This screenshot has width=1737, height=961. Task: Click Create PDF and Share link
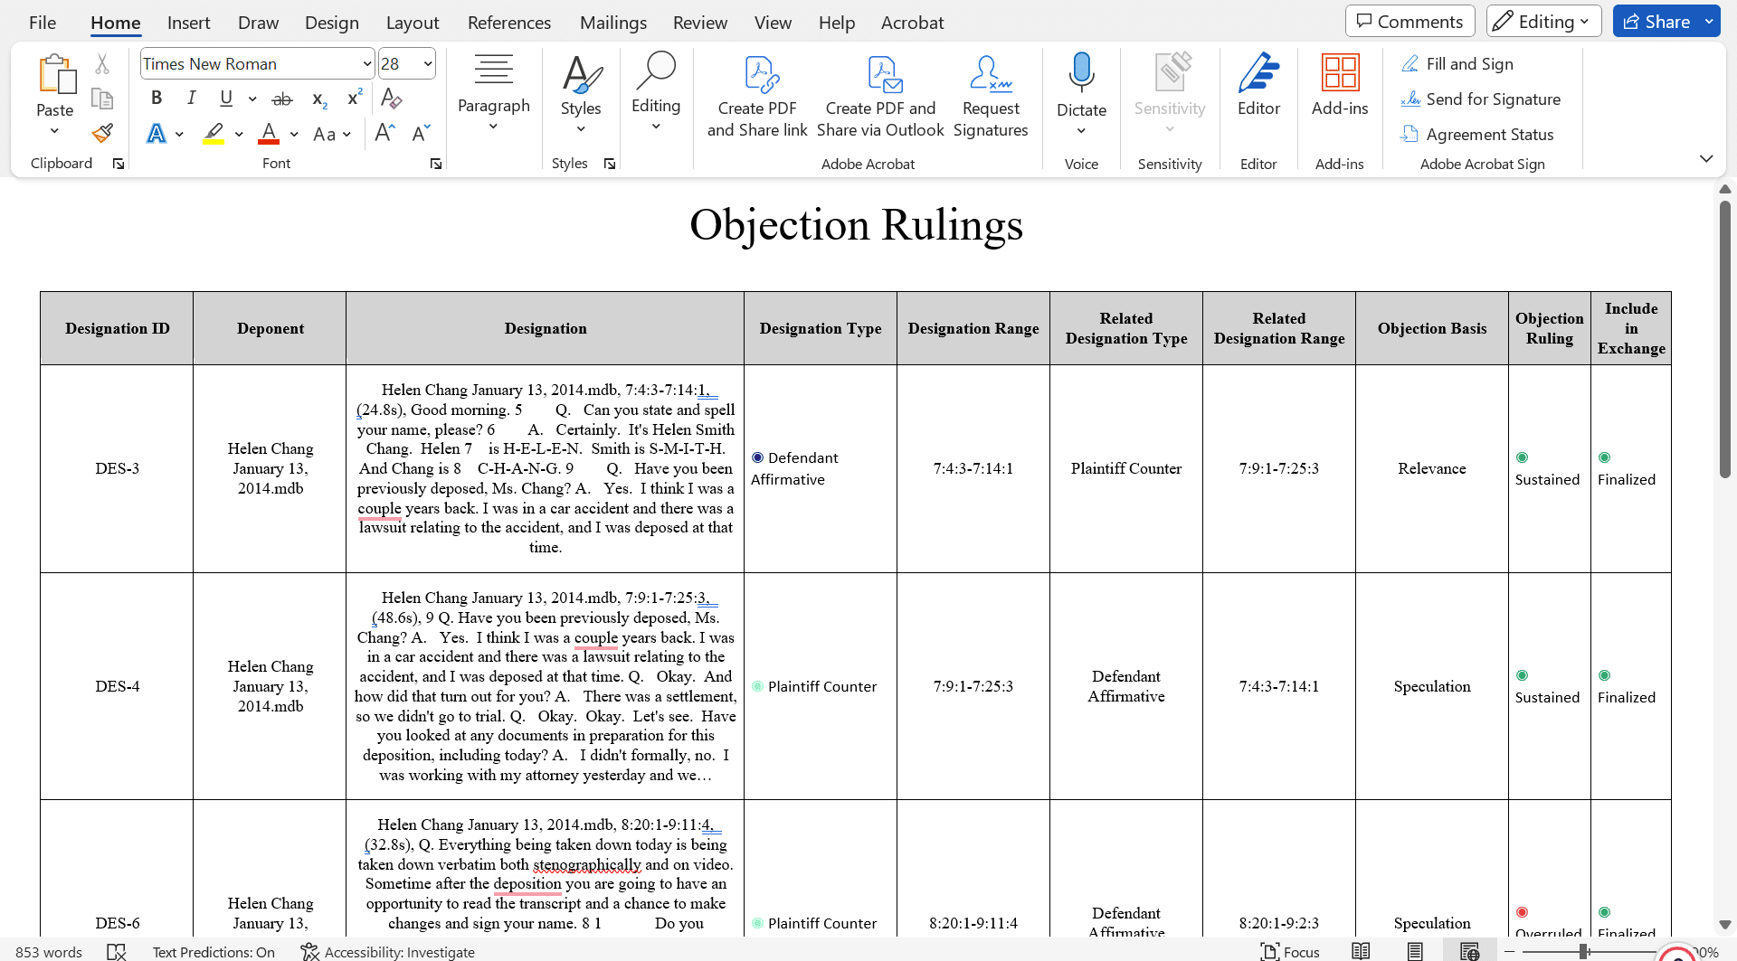click(x=757, y=95)
